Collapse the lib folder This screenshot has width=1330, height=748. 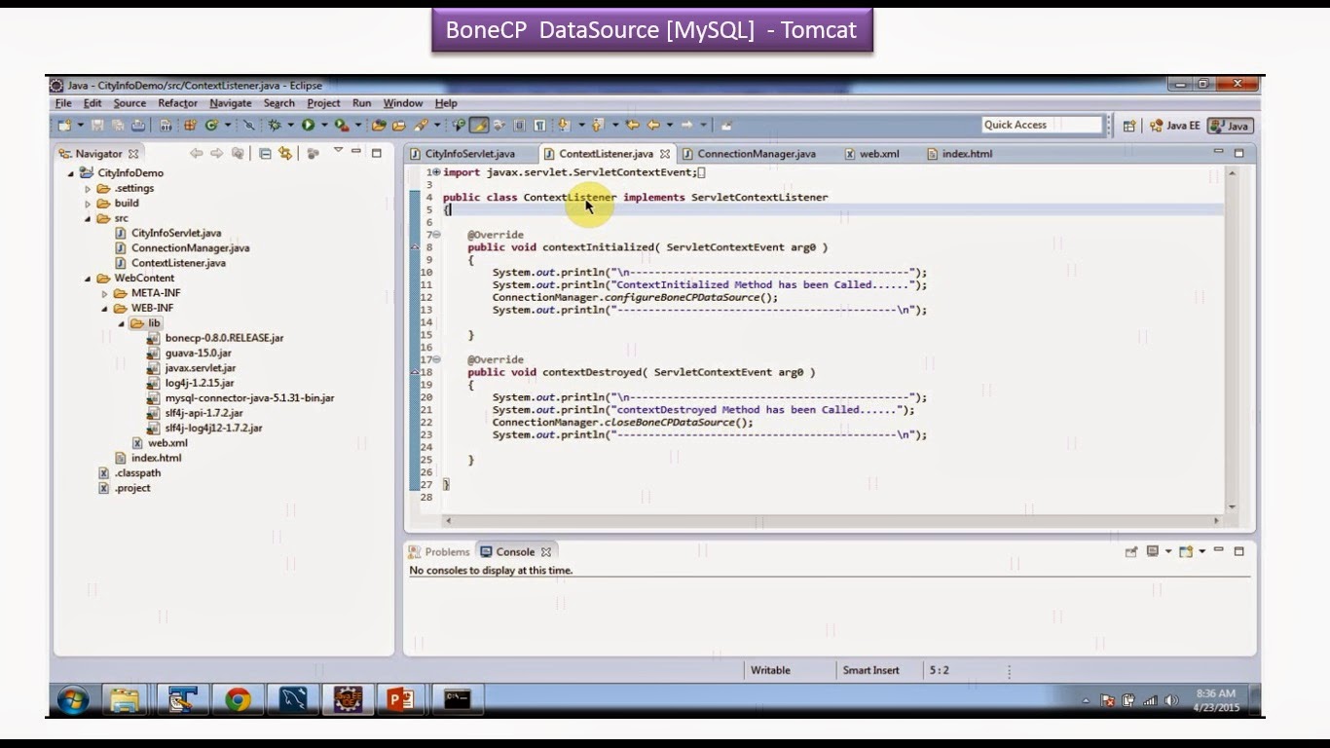(x=122, y=323)
